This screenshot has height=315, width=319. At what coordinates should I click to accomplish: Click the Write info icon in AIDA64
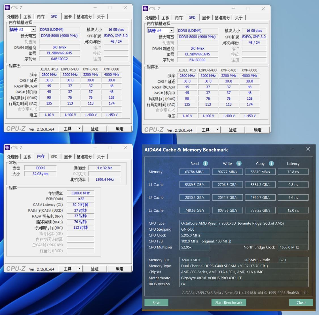(x=238, y=163)
